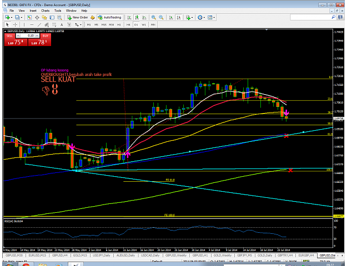The height and width of the screenshot is (266, 347).
Task: Switch timeframe to W1
Action: (x=144, y=24)
